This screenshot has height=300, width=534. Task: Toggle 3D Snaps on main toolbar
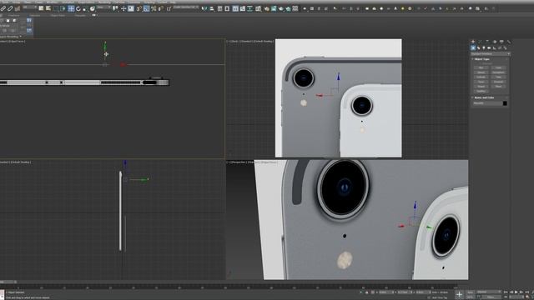coord(139,8)
